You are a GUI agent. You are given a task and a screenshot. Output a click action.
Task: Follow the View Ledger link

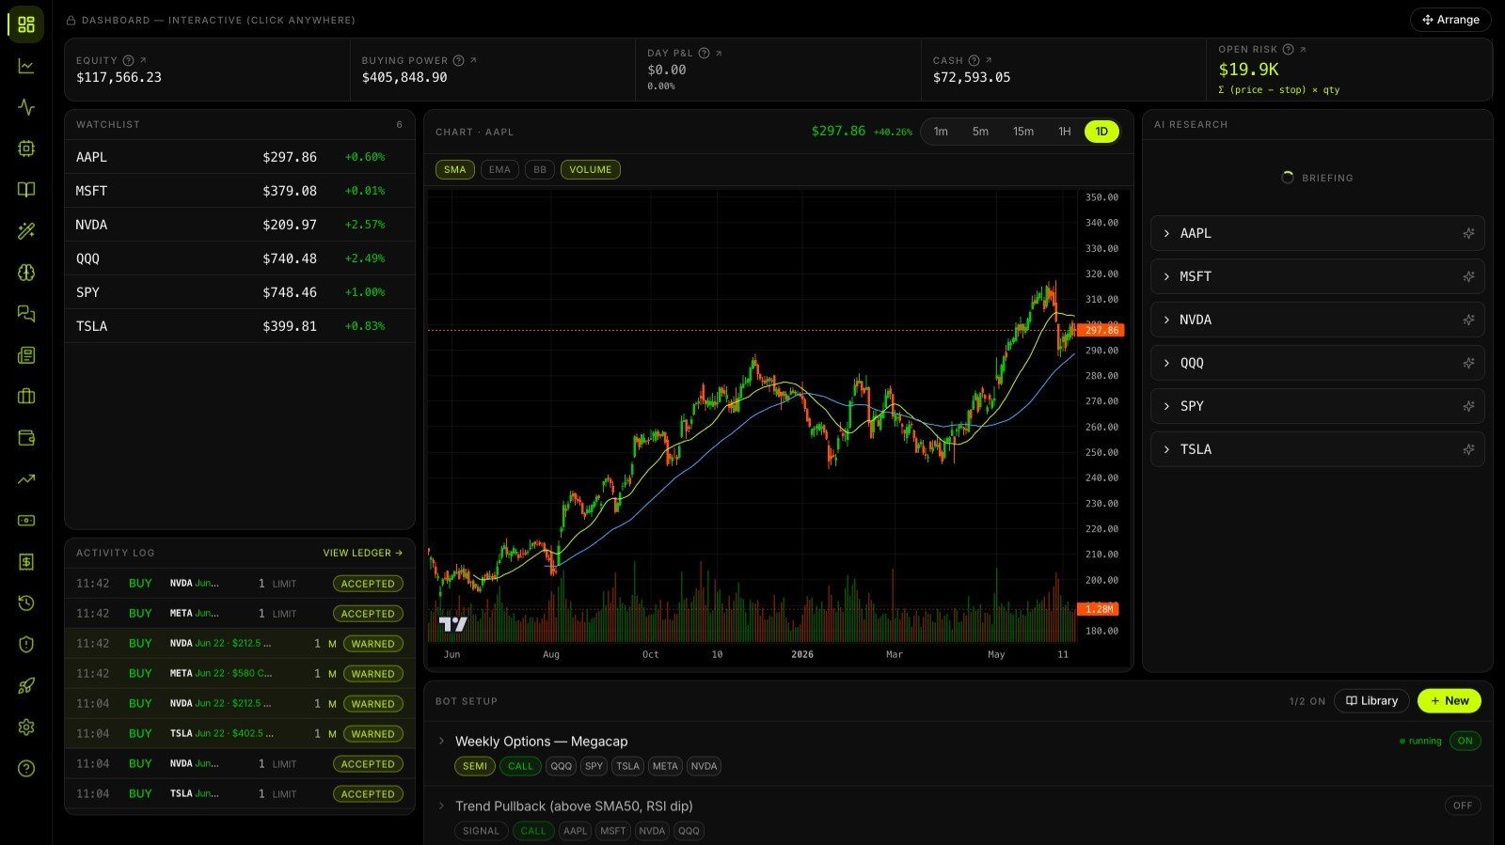363,553
